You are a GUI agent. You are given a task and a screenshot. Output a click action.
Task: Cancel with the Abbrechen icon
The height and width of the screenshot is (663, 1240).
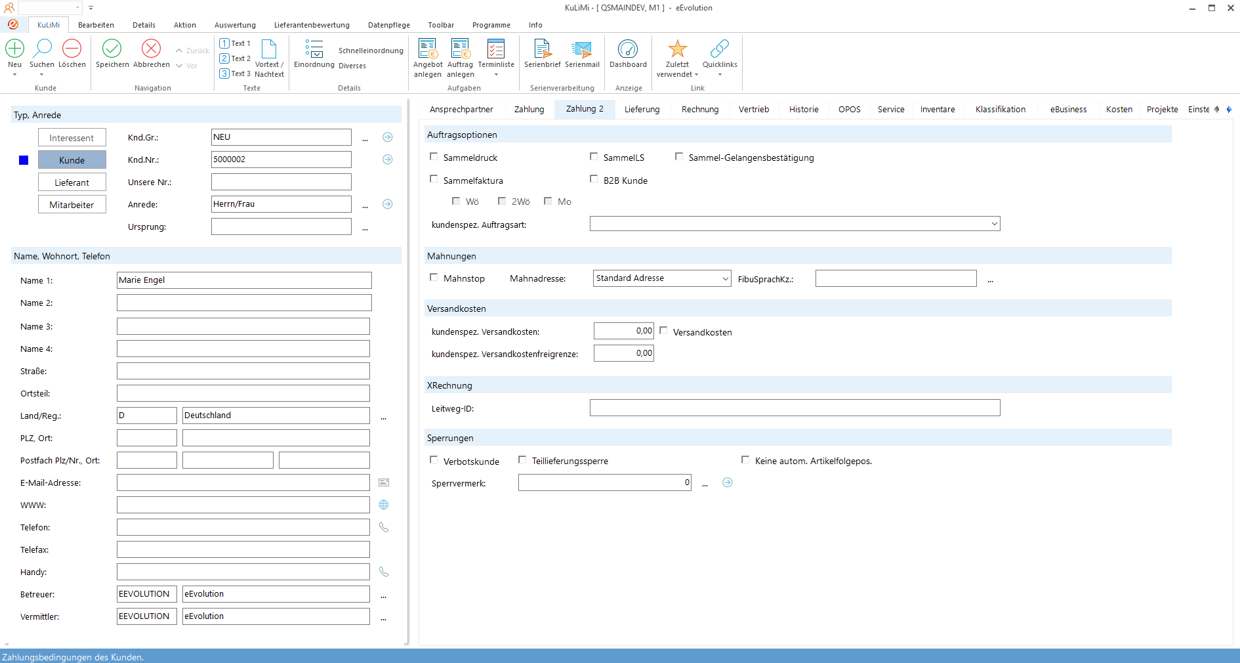click(x=152, y=49)
